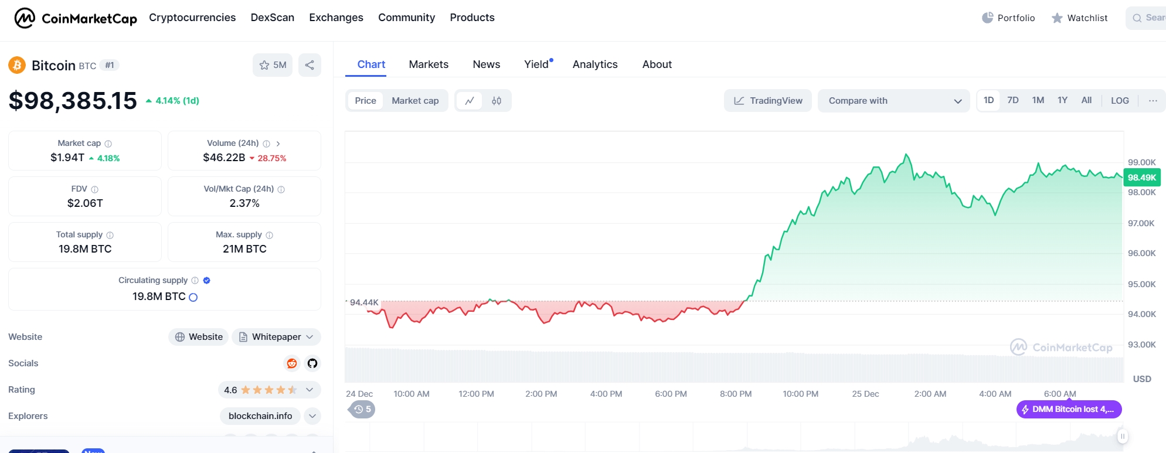Open the chart's three-dot more options

(x=1153, y=101)
